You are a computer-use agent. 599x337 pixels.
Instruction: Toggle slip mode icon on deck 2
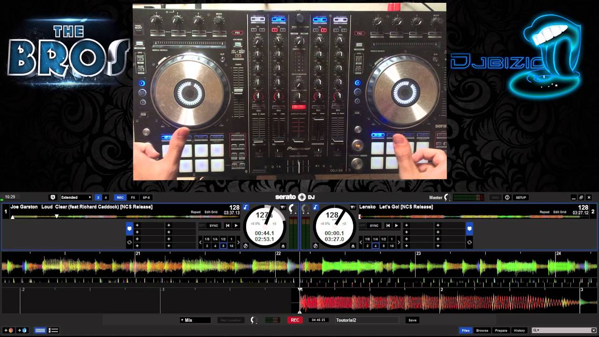tap(315, 246)
